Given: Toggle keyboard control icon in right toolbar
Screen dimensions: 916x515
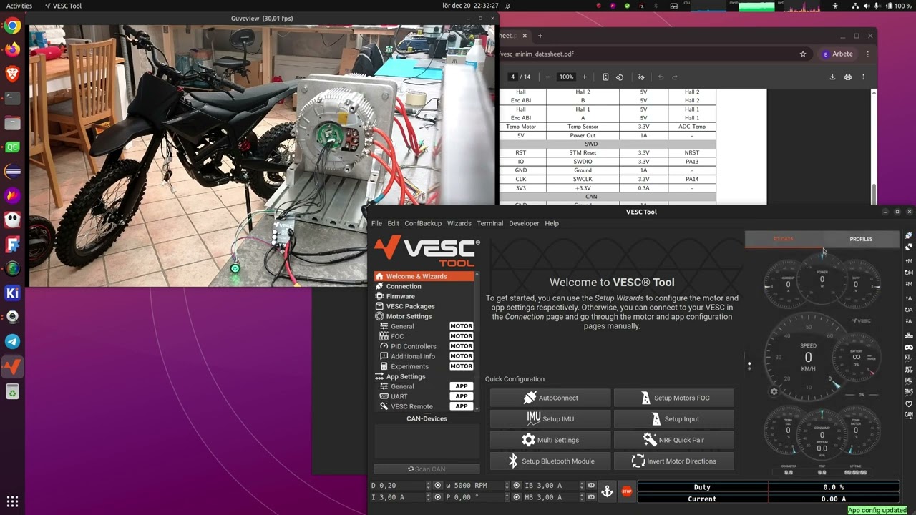Looking at the screenshot, I should coord(909,335).
